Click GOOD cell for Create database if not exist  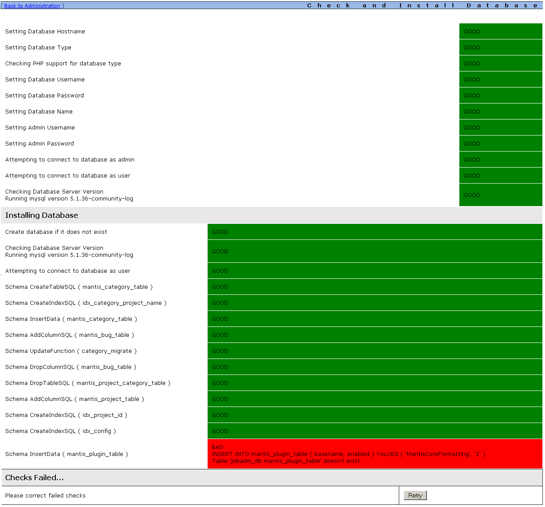375,232
